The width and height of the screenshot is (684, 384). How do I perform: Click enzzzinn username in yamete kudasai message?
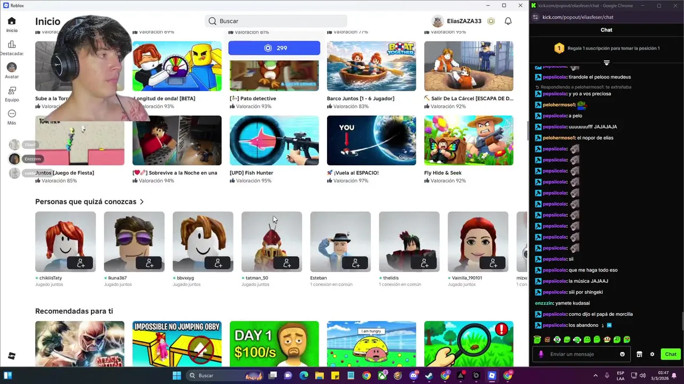tap(544, 303)
